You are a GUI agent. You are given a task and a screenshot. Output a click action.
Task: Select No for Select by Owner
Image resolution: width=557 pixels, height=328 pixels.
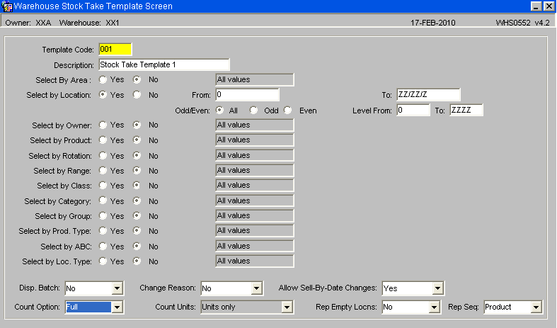coord(137,125)
